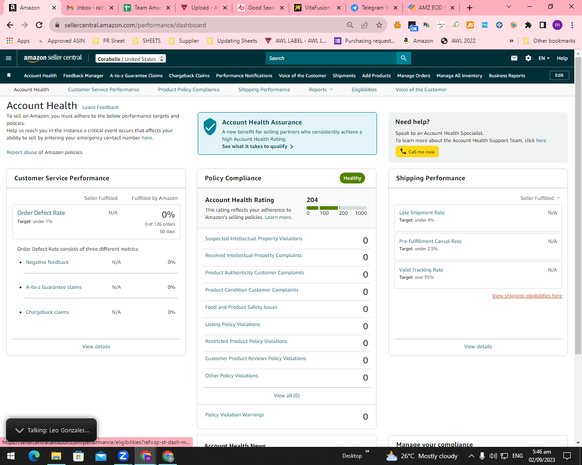
Task: Switch to the VitaFusion browser tab
Action: coord(317,8)
